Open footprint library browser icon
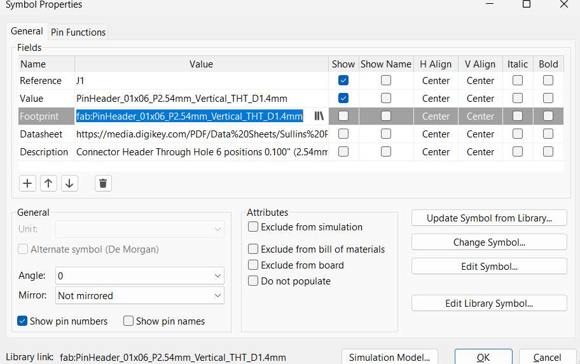The height and width of the screenshot is (364, 580). [x=319, y=116]
